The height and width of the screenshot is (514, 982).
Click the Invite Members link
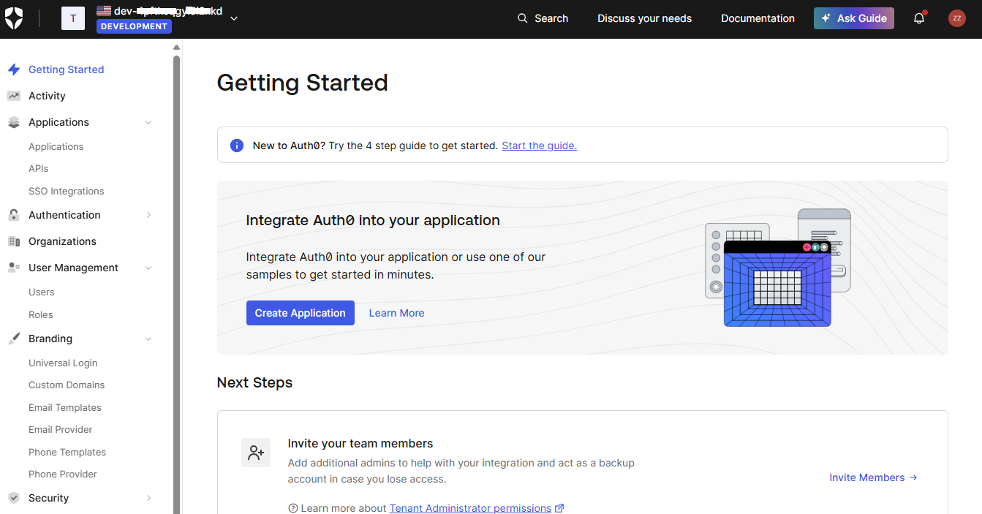click(x=872, y=477)
